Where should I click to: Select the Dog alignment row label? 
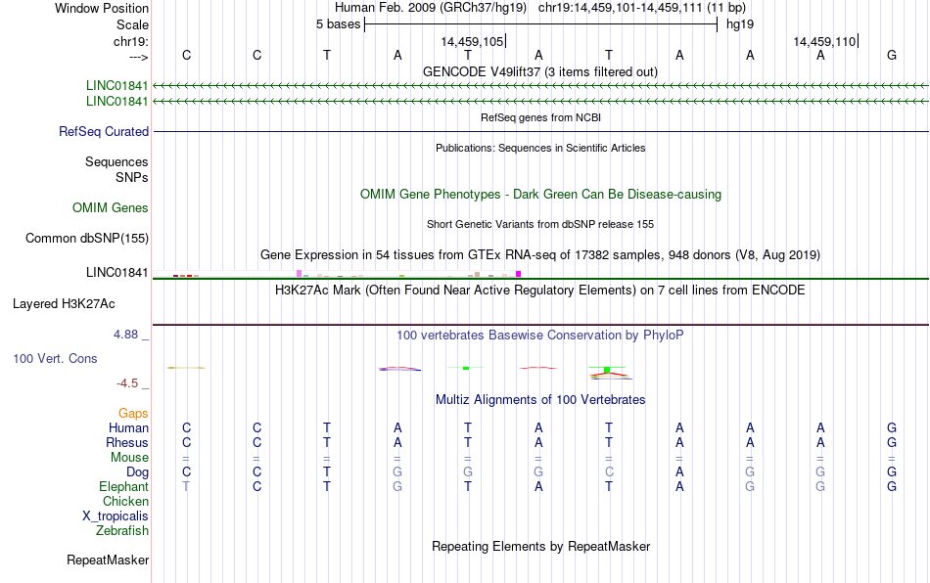(137, 472)
